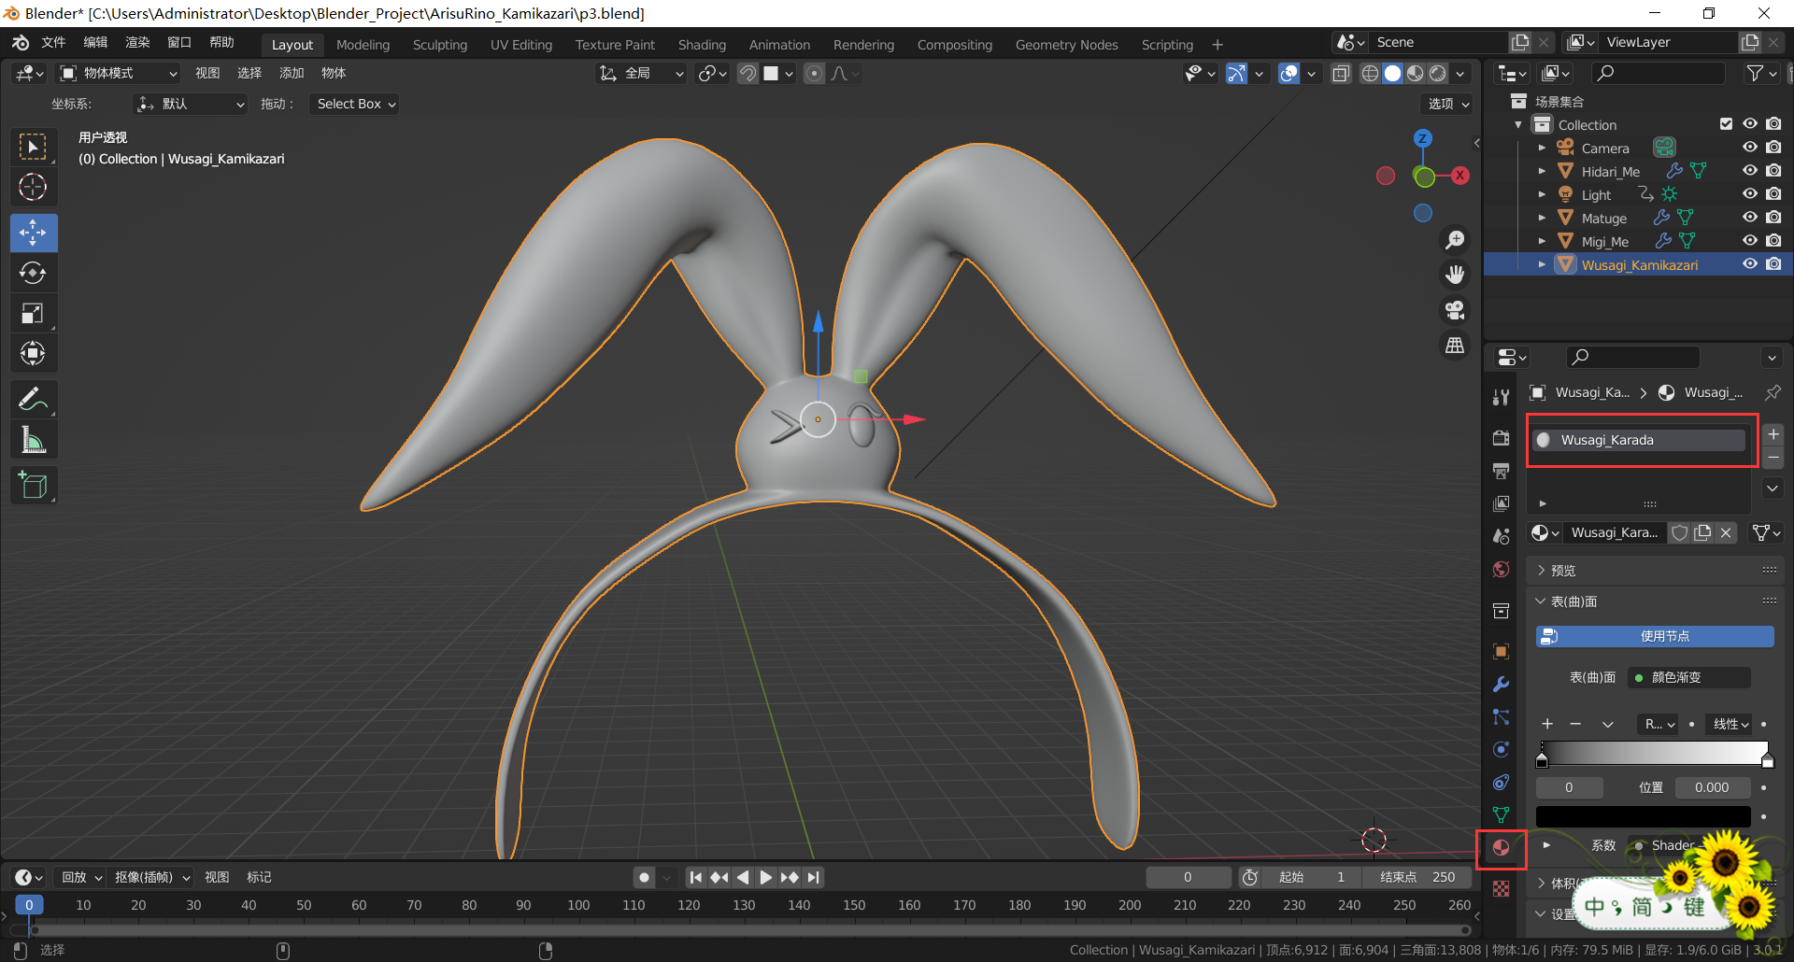Hide the Camera object in viewport
This screenshot has height=962, width=1794.
[1750, 148]
